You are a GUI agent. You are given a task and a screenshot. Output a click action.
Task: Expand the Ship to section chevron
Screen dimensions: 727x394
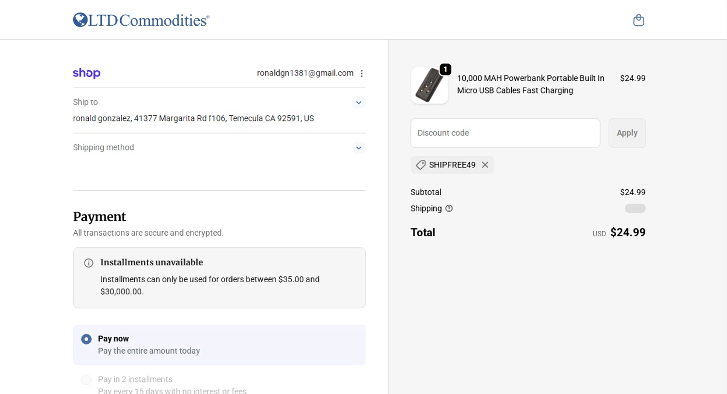[359, 103]
